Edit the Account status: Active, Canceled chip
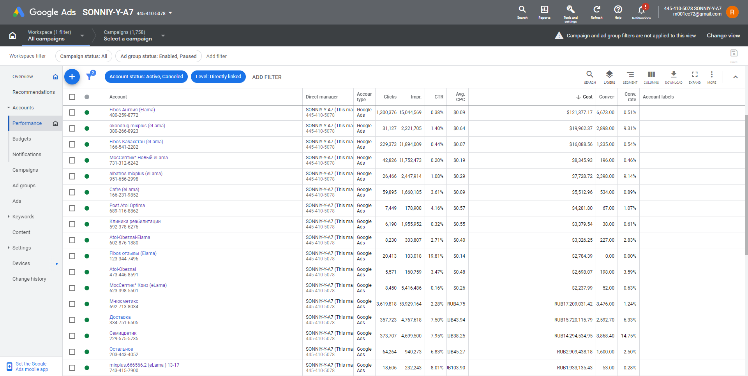This screenshot has width=748, height=376. (x=146, y=77)
